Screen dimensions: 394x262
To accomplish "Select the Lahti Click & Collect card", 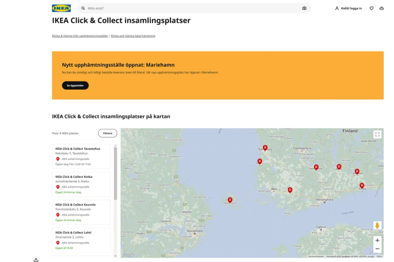I will pos(81,240).
